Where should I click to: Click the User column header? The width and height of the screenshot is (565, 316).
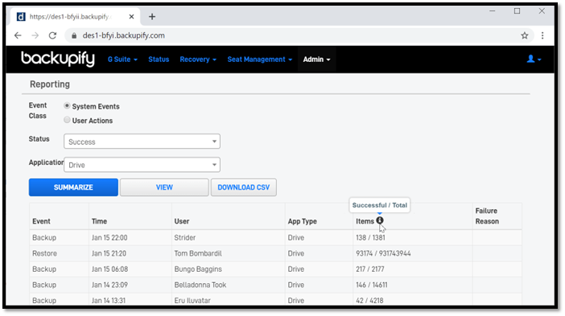point(182,221)
